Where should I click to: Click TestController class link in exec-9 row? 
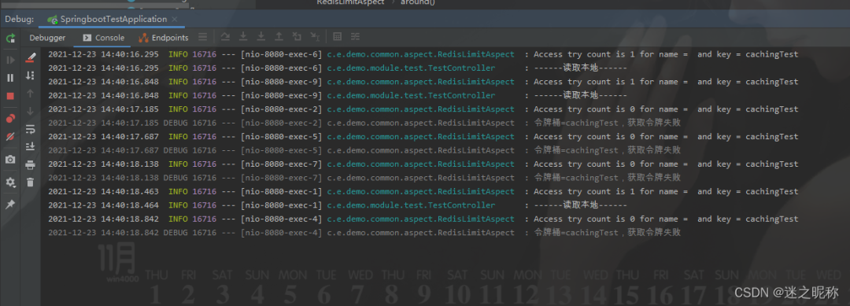(x=411, y=95)
